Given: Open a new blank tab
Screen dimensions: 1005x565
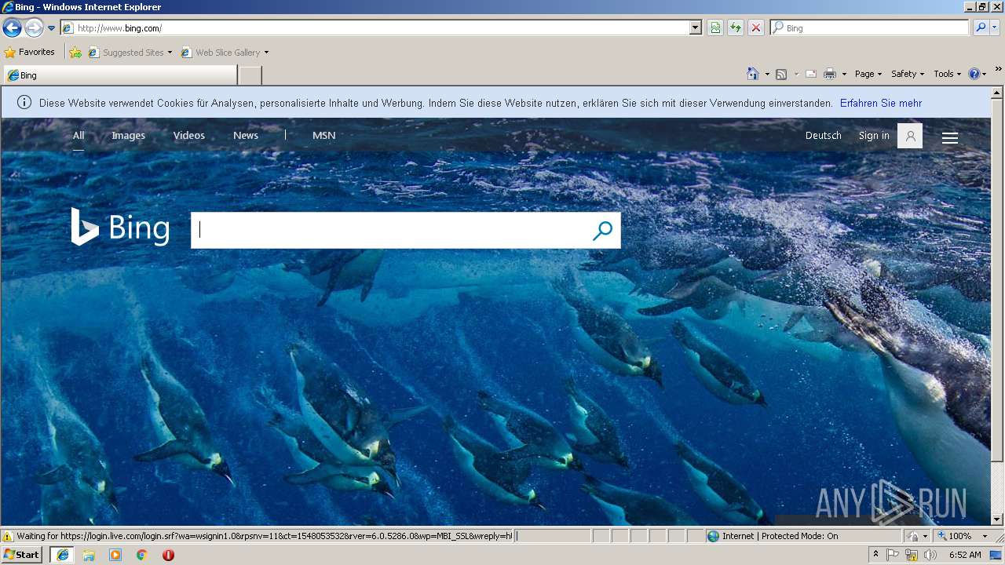Looking at the screenshot, I should [250, 75].
